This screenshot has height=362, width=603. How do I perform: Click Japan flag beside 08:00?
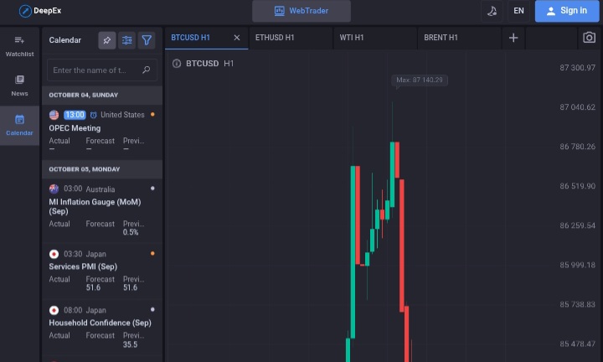click(54, 310)
